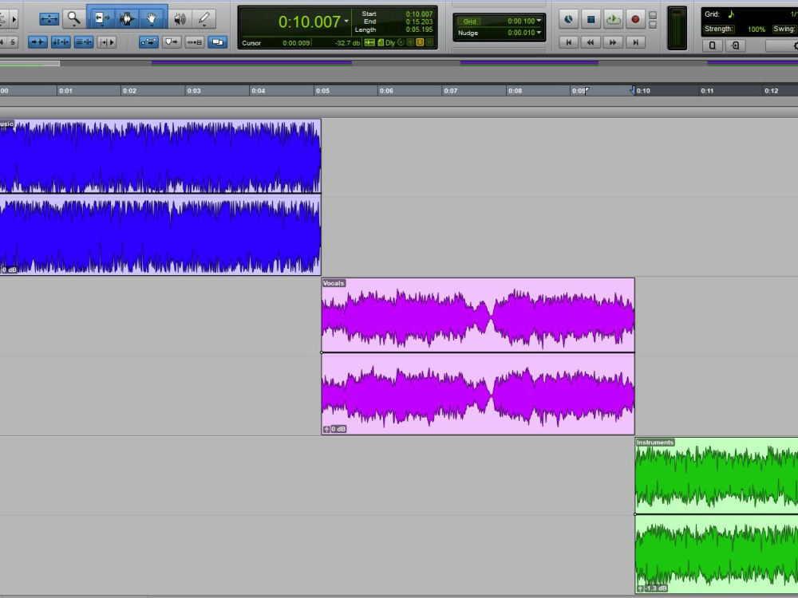Toggle Mirrored MIDI Editing button
The image size is (798, 598).
[x=172, y=41]
